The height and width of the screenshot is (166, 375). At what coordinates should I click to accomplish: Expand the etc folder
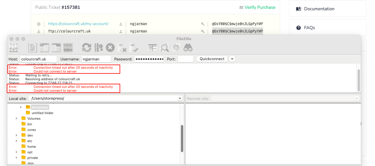click(x=16, y=141)
